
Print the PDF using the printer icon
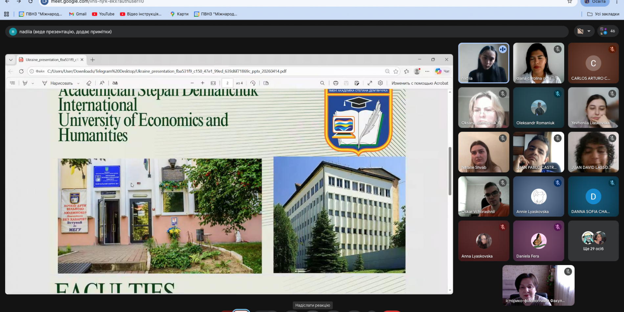tap(336, 83)
